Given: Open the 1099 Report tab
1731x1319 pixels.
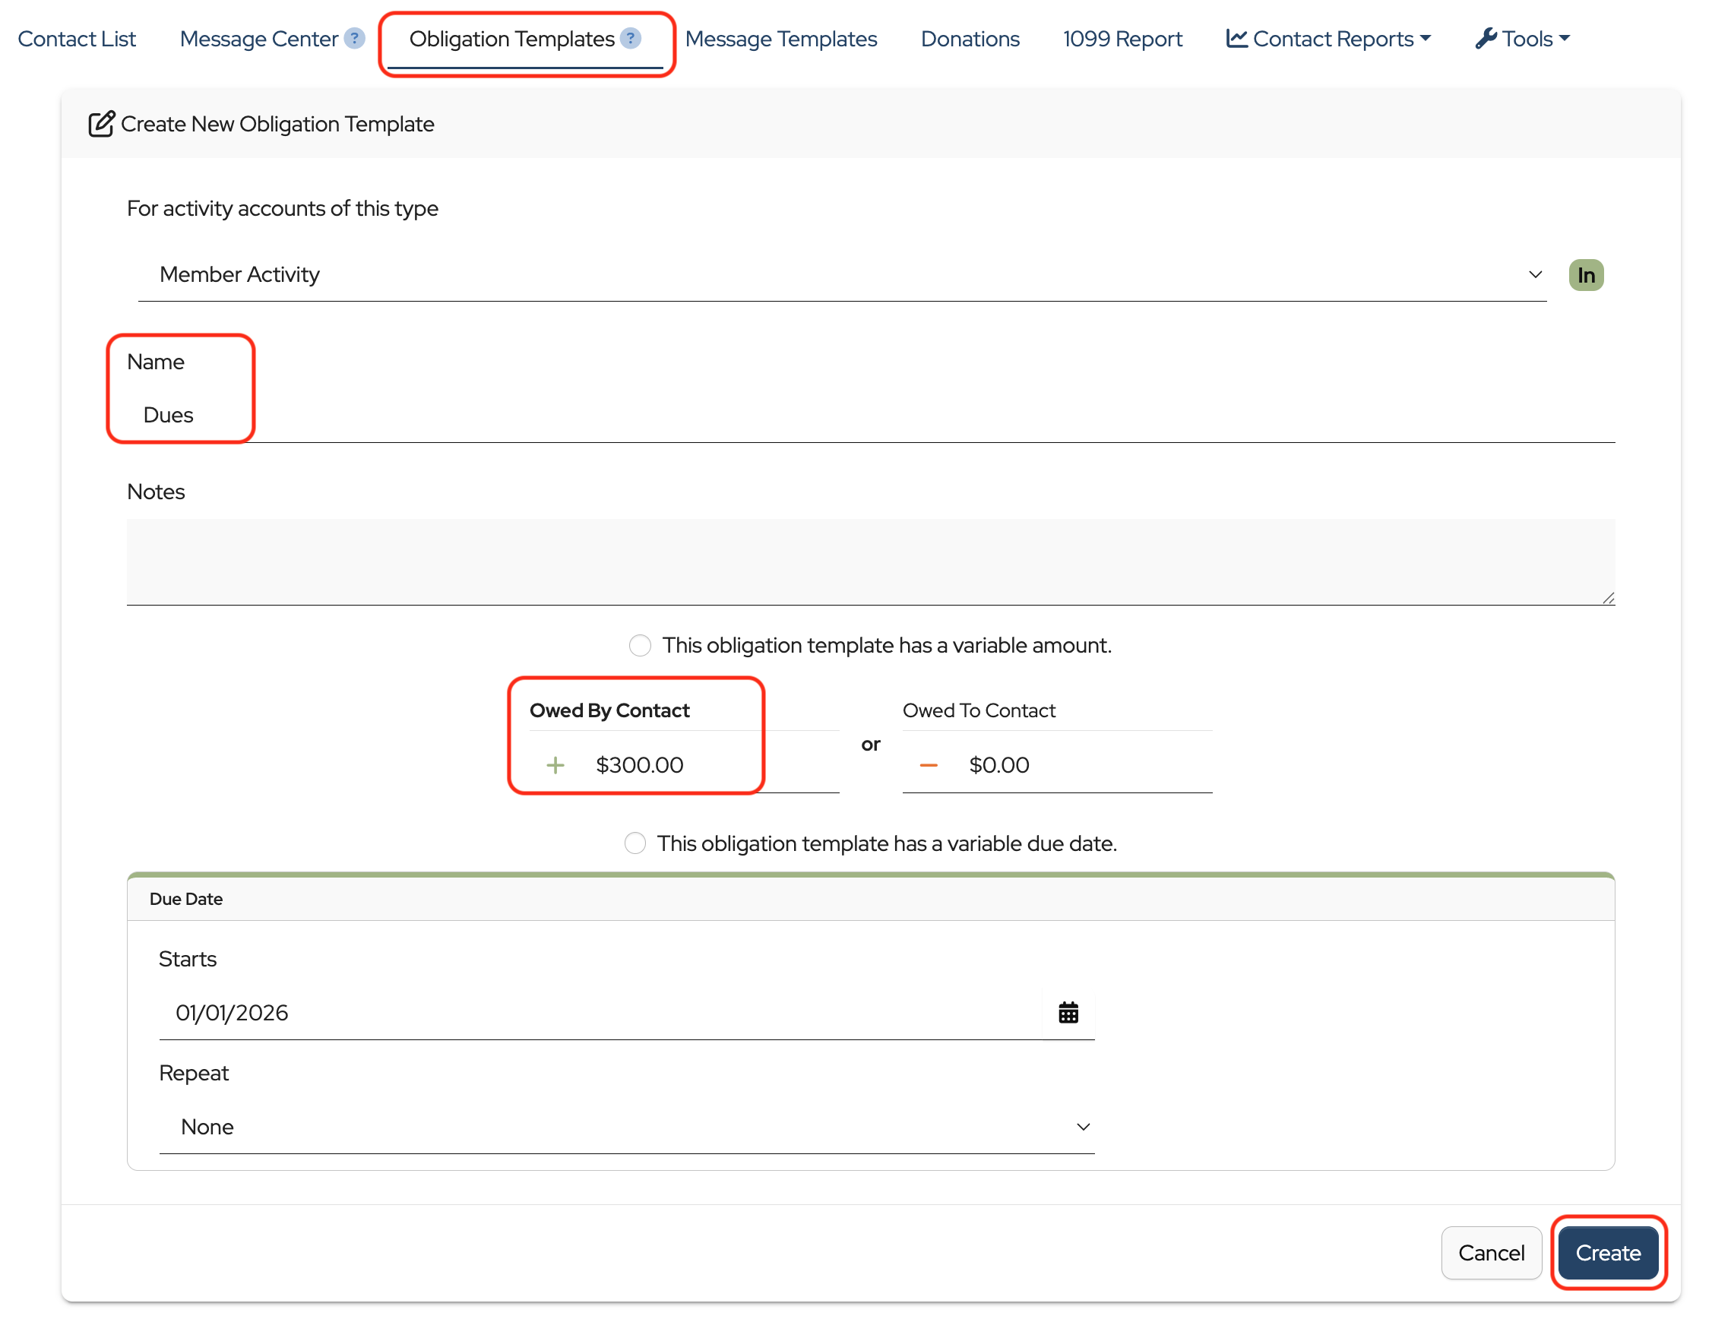Looking at the screenshot, I should tap(1122, 39).
